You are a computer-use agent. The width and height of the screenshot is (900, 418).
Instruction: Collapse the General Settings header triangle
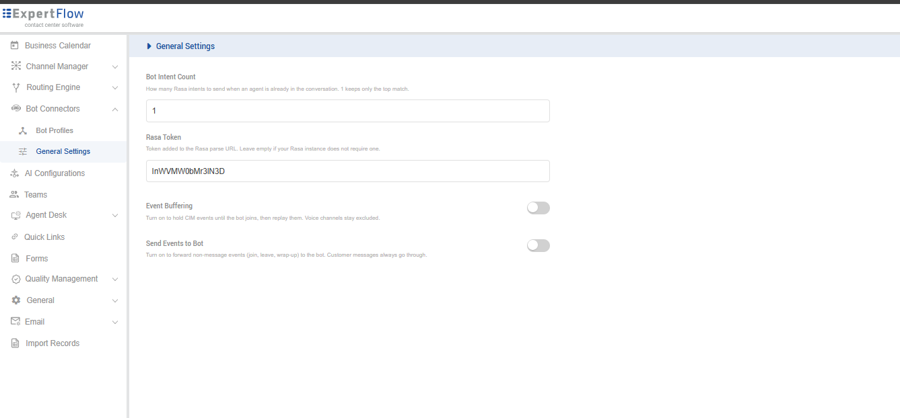point(149,46)
